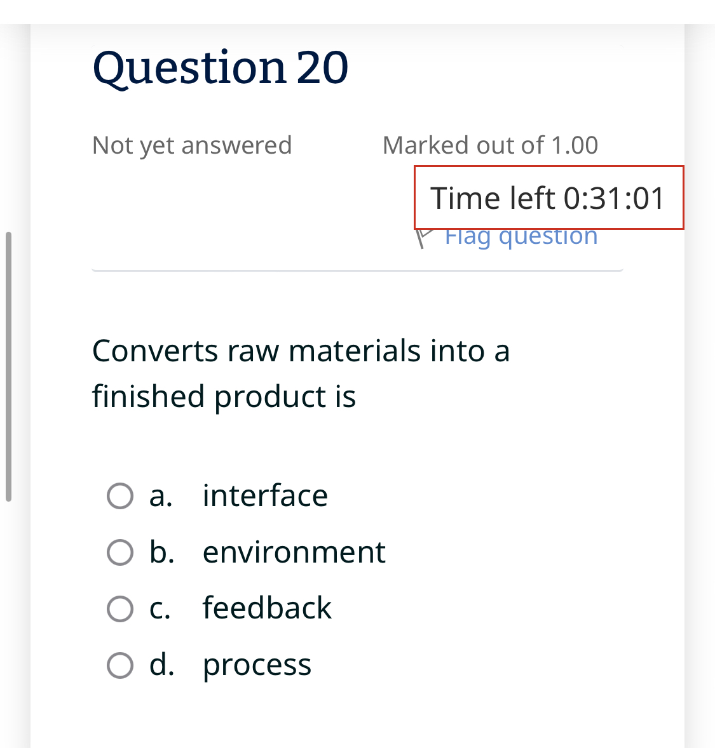The width and height of the screenshot is (715, 748).
Task: Click the Not yet answered status text
Action: pyautogui.click(x=192, y=145)
